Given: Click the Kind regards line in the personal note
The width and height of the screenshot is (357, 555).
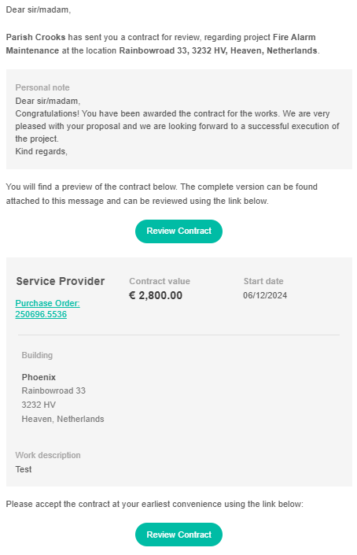Looking at the screenshot, I should click(41, 151).
